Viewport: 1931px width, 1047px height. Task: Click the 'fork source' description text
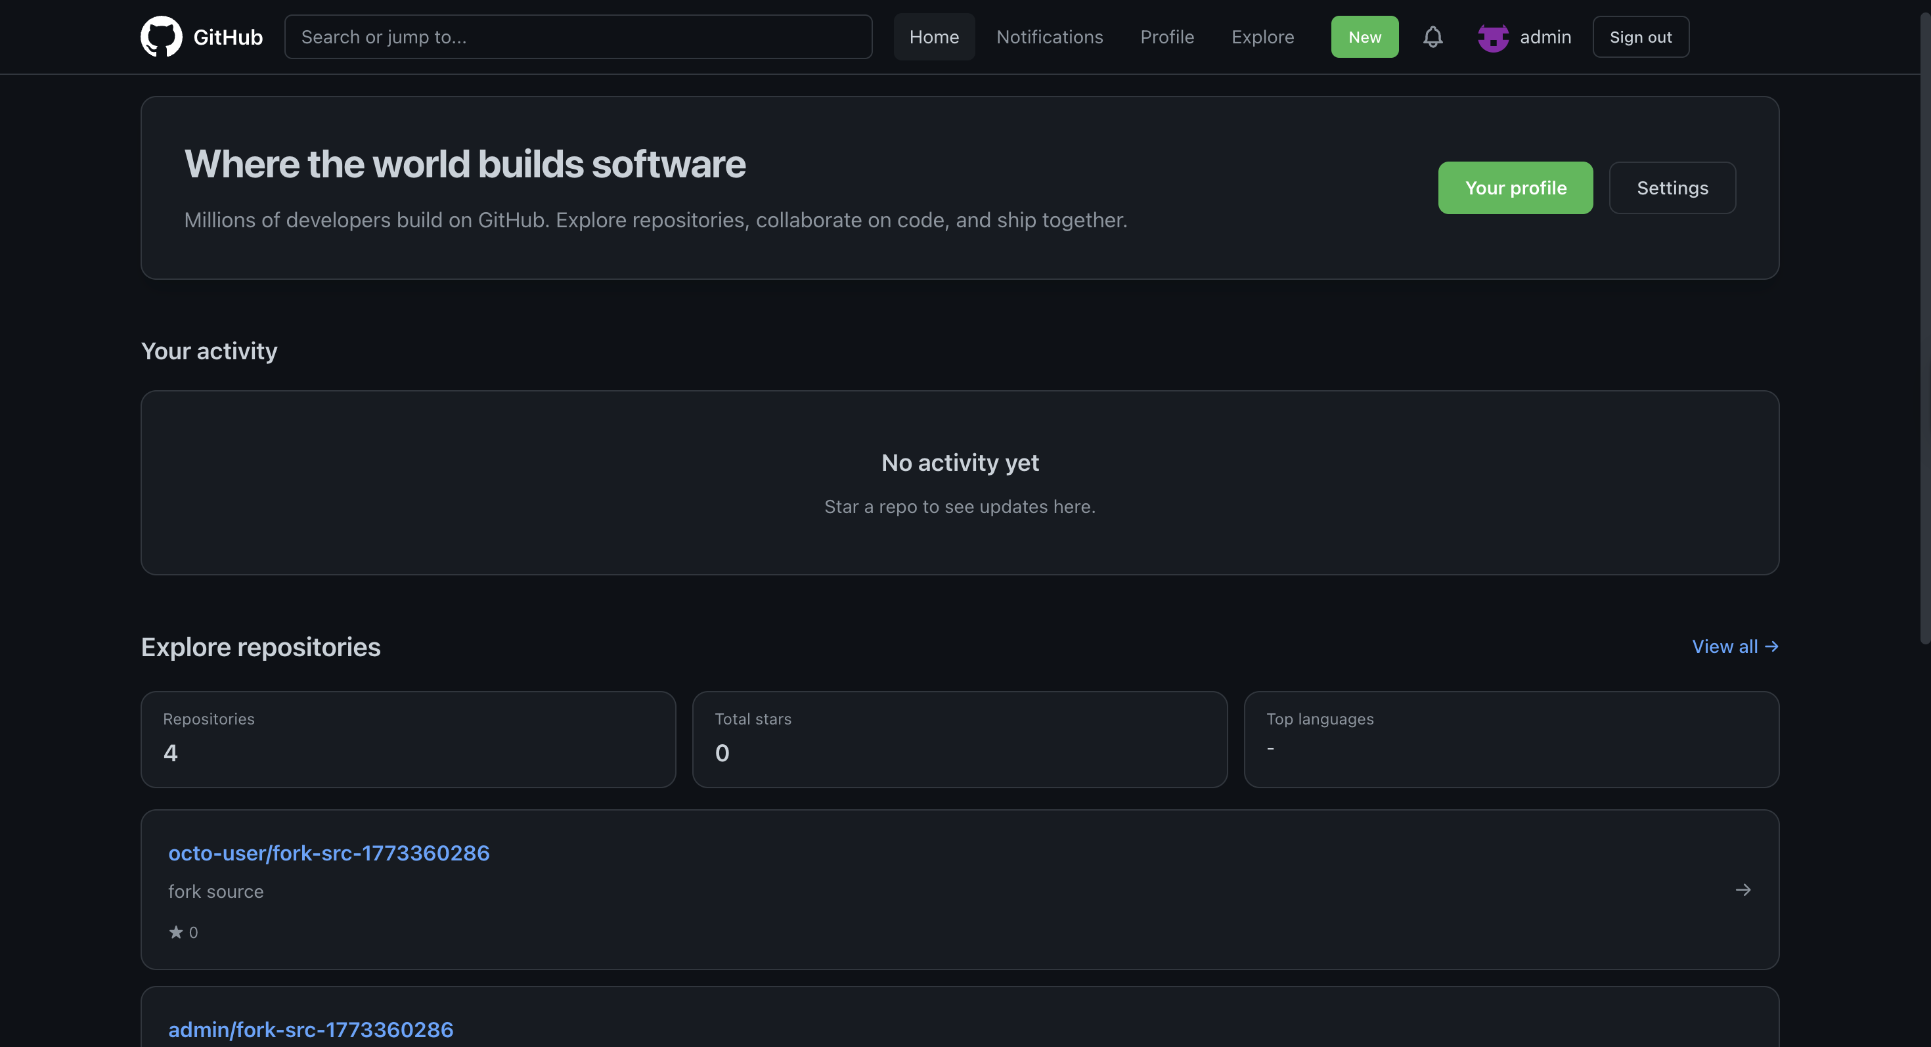point(216,891)
